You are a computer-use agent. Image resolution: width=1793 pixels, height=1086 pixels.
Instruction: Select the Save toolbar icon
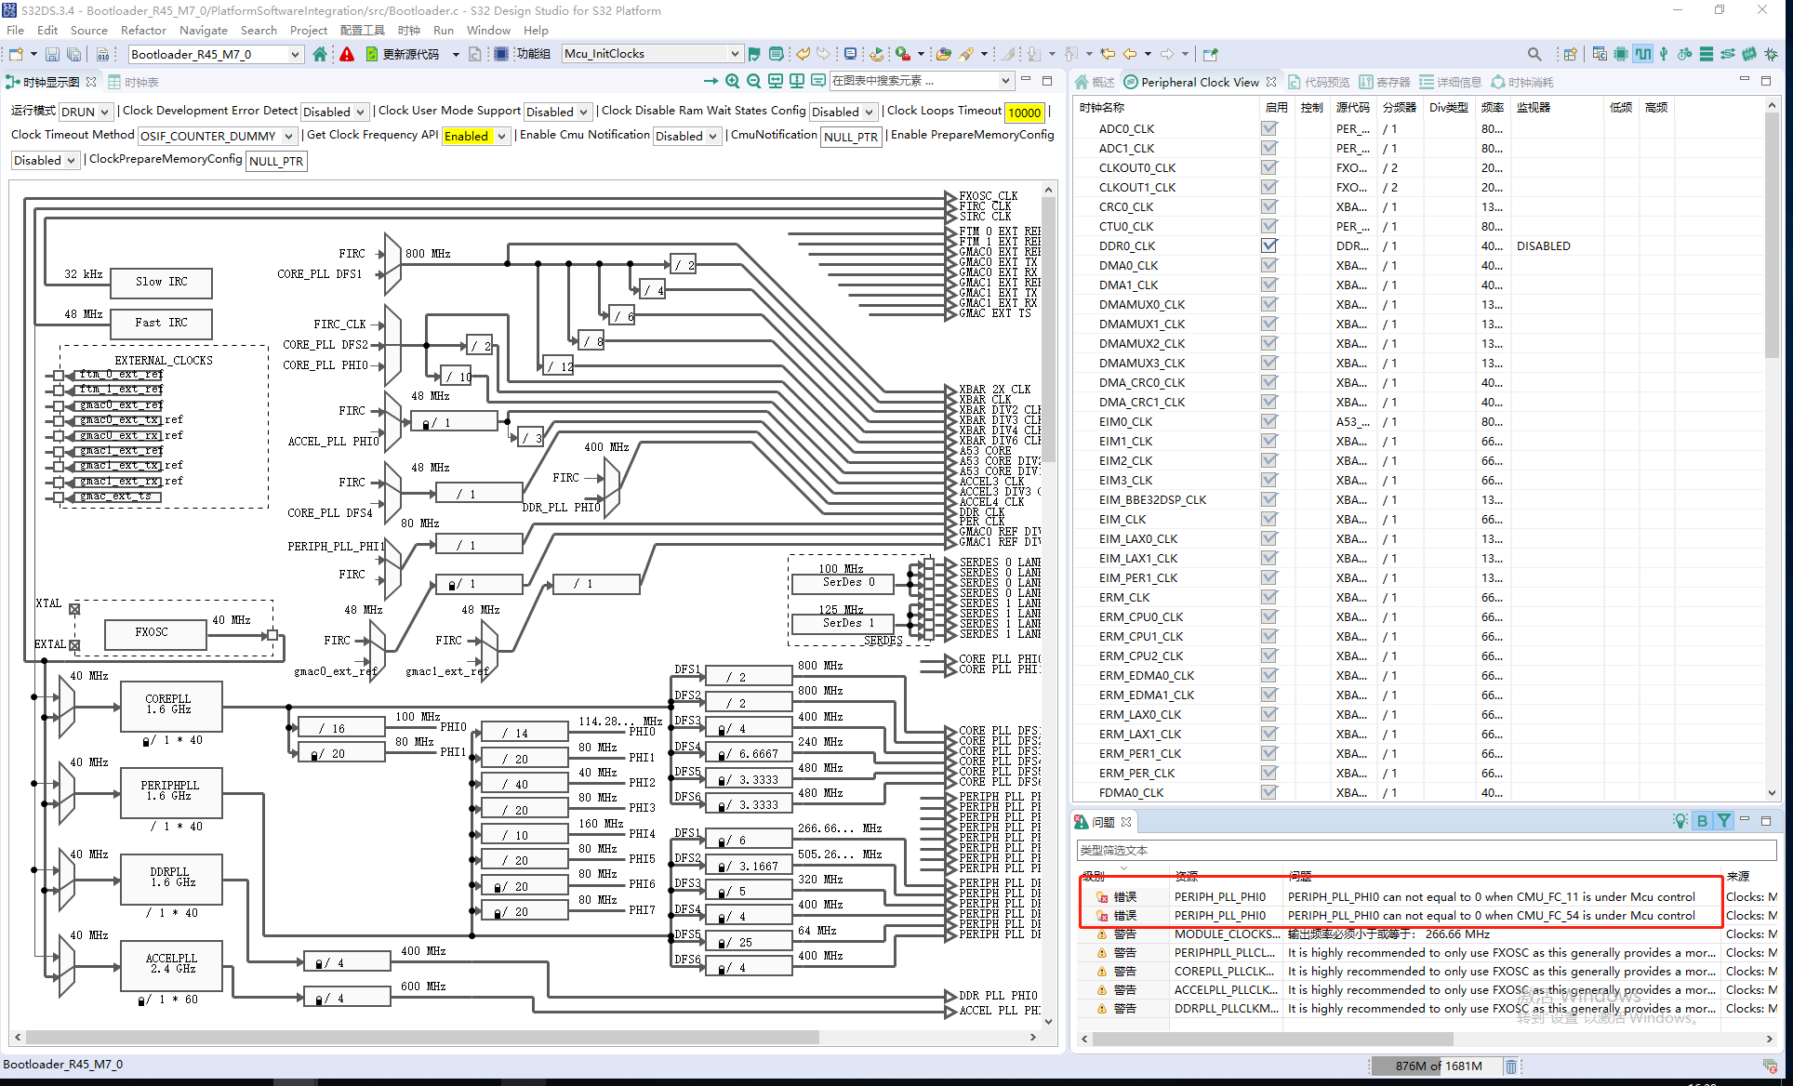coord(52,54)
